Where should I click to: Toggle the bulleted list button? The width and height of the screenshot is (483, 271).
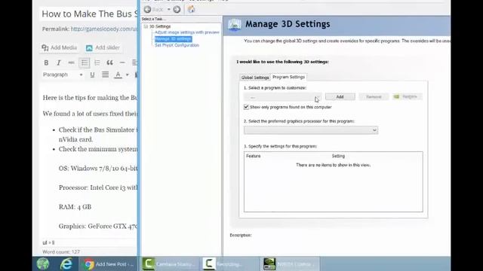click(84, 62)
